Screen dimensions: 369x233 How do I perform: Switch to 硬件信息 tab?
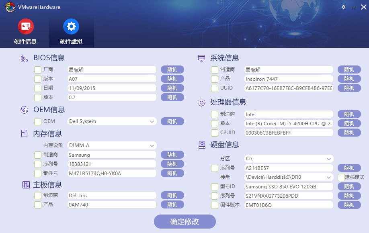[25, 32]
